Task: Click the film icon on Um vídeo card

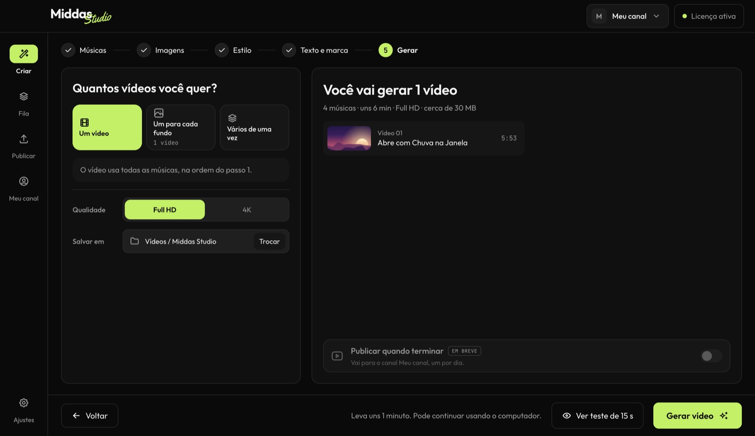Action: point(84,123)
